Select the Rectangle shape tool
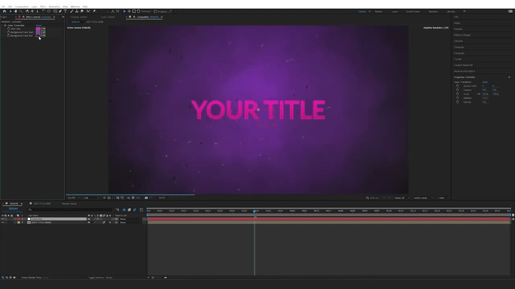 tap(55, 11)
